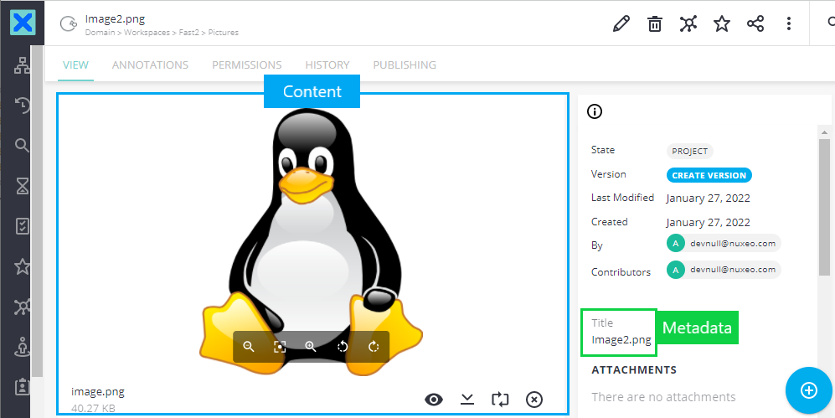Image resolution: width=835 pixels, height=418 pixels.
Task: Click the CREATE VERSION button
Action: 709,175
